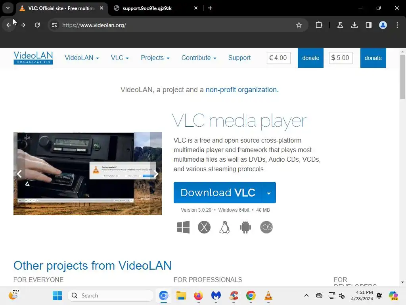Open File Explorer from the taskbar
406x305 pixels.
coord(181,295)
